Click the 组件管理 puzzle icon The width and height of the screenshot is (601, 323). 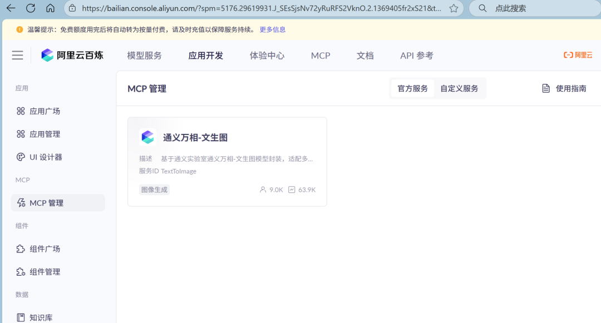21,272
